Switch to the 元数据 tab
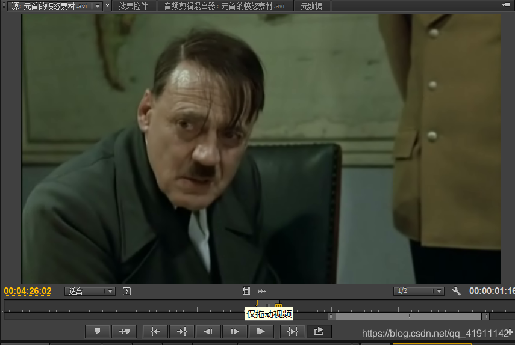Image resolution: width=515 pixels, height=345 pixels. point(311,6)
